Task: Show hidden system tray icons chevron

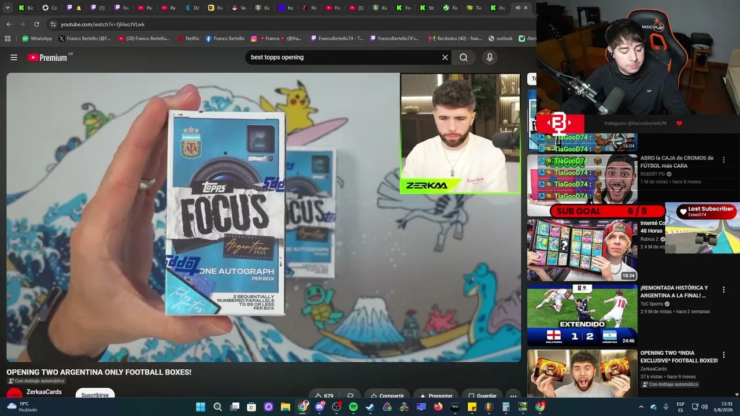Action: [x=641, y=407]
